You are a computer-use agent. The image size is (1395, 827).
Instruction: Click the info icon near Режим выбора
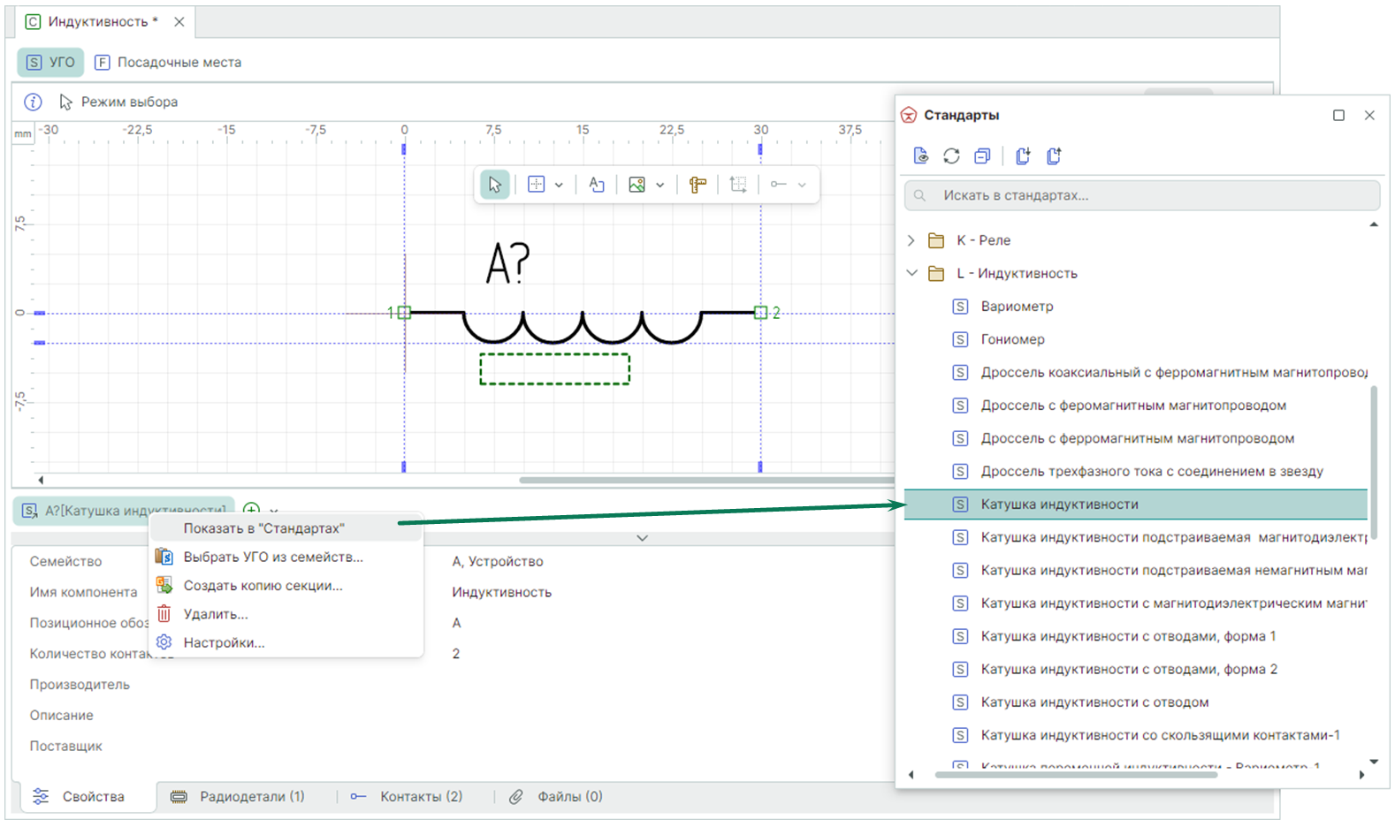[x=33, y=102]
